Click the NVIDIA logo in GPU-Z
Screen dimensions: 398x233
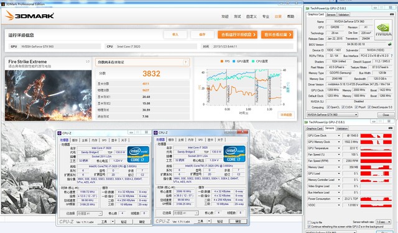point(383,30)
